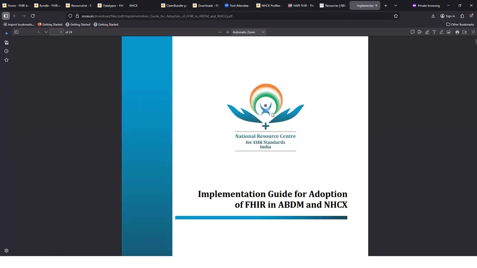Switch to the Datatypes - FHIR tab
The width and height of the screenshot is (477, 268).
click(x=111, y=6)
